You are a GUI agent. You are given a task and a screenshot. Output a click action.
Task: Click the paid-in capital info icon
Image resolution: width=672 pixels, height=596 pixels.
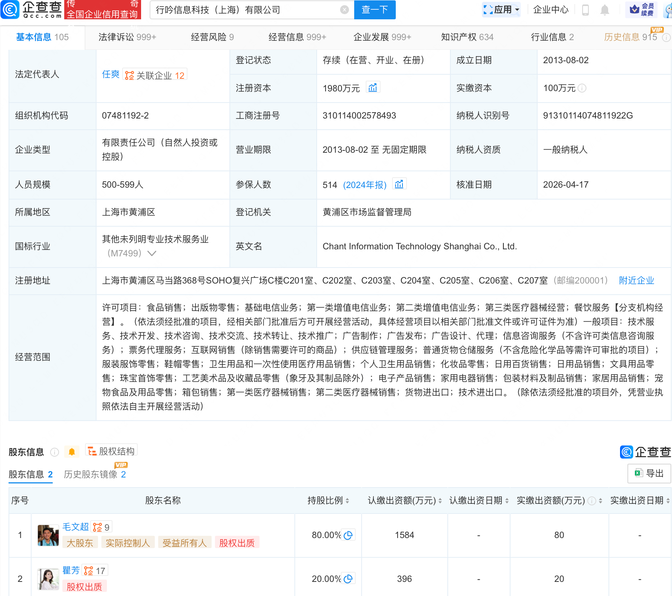point(582,88)
